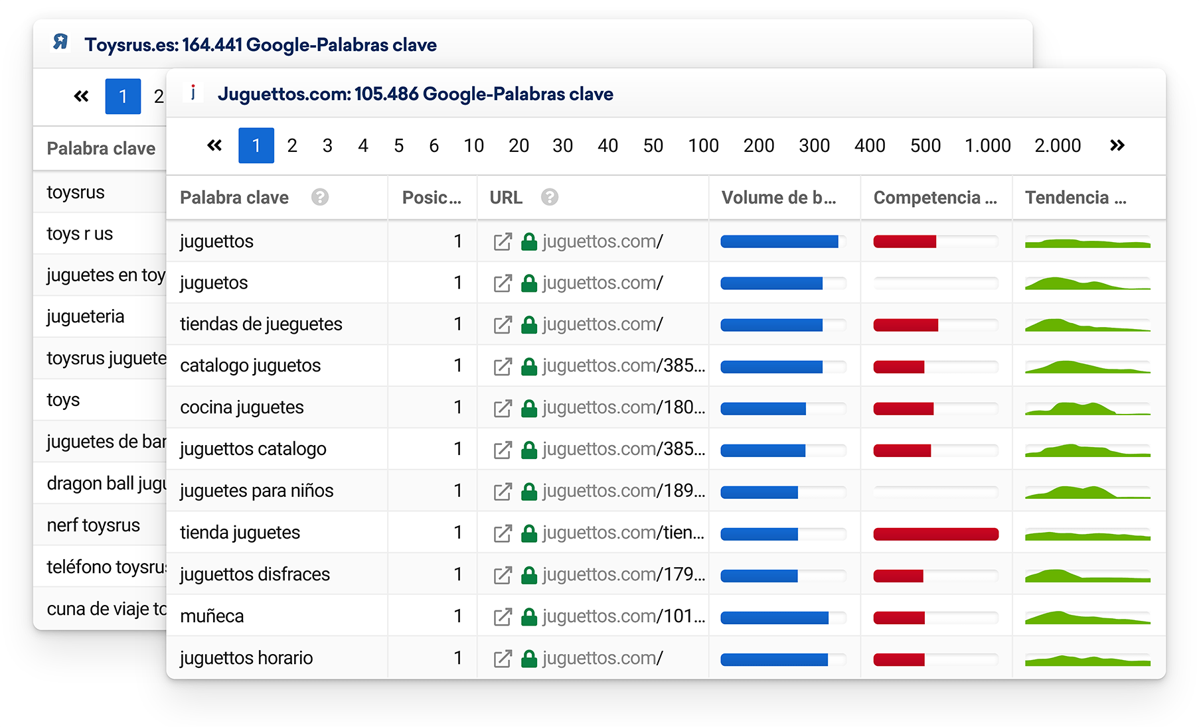Jump forward with the double right chevron

click(x=1117, y=145)
